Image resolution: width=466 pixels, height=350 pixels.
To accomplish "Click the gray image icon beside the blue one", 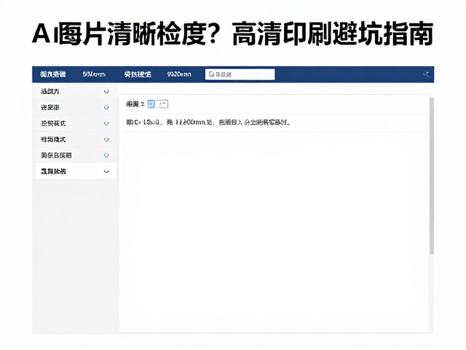I will point(162,104).
